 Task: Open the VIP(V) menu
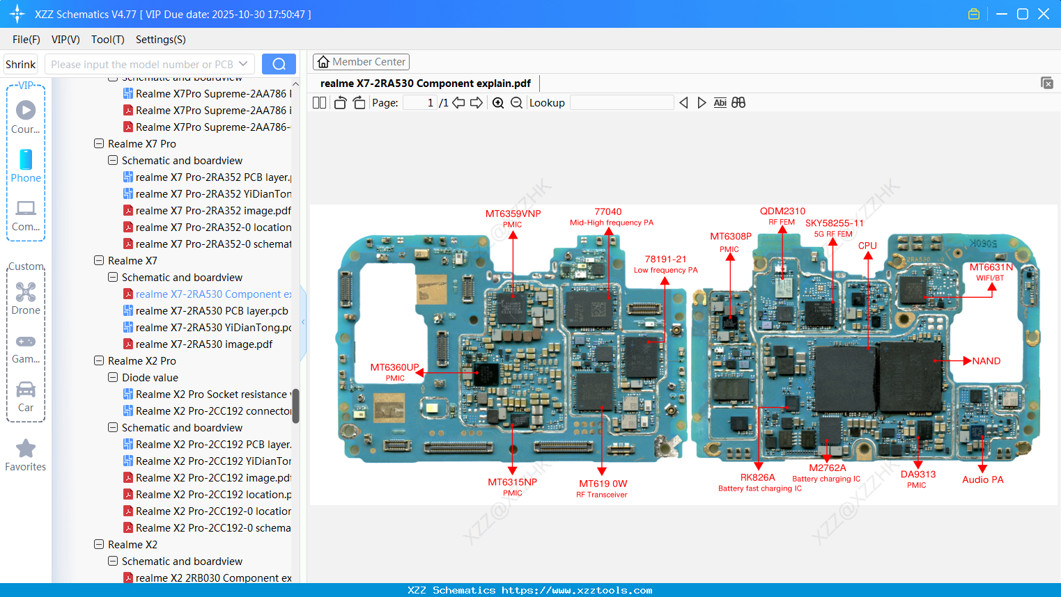pyautogui.click(x=65, y=40)
